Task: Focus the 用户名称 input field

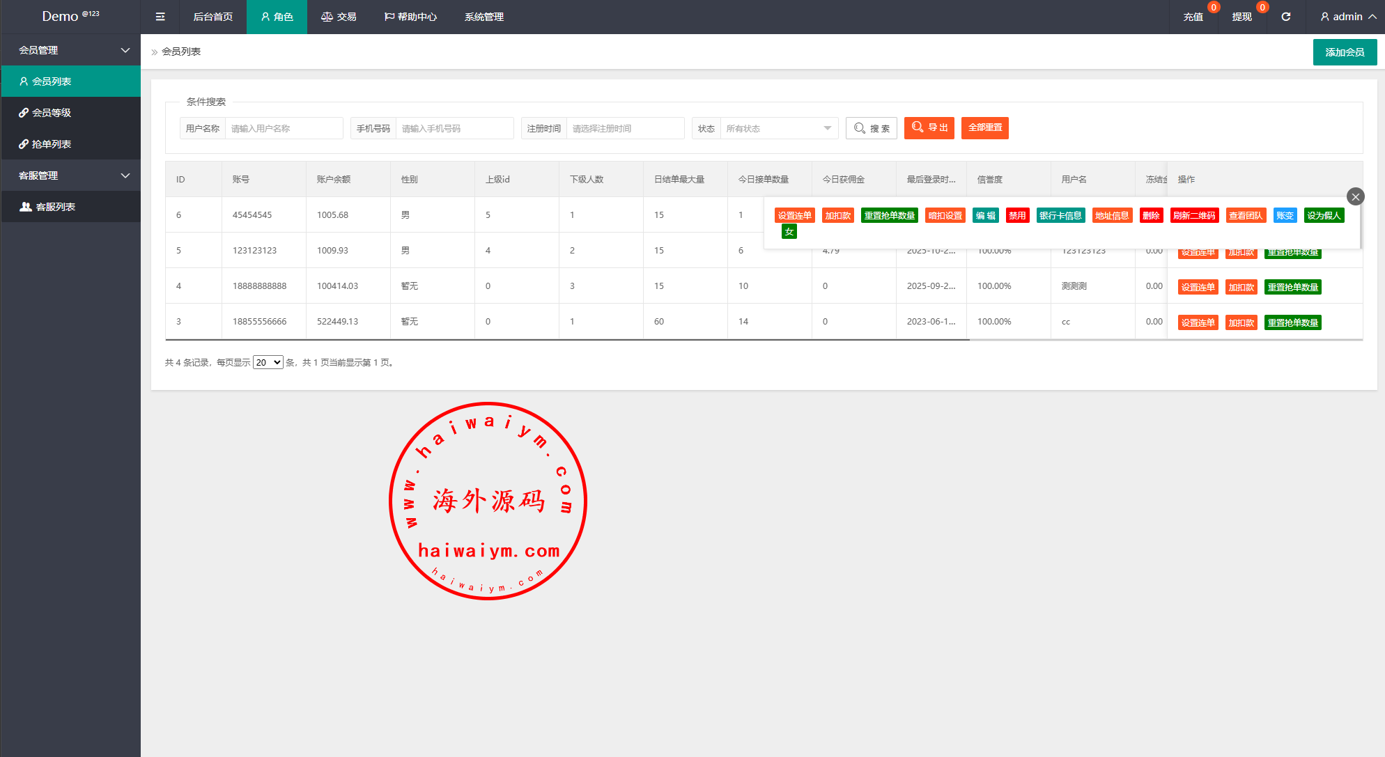Action: tap(284, 129)
